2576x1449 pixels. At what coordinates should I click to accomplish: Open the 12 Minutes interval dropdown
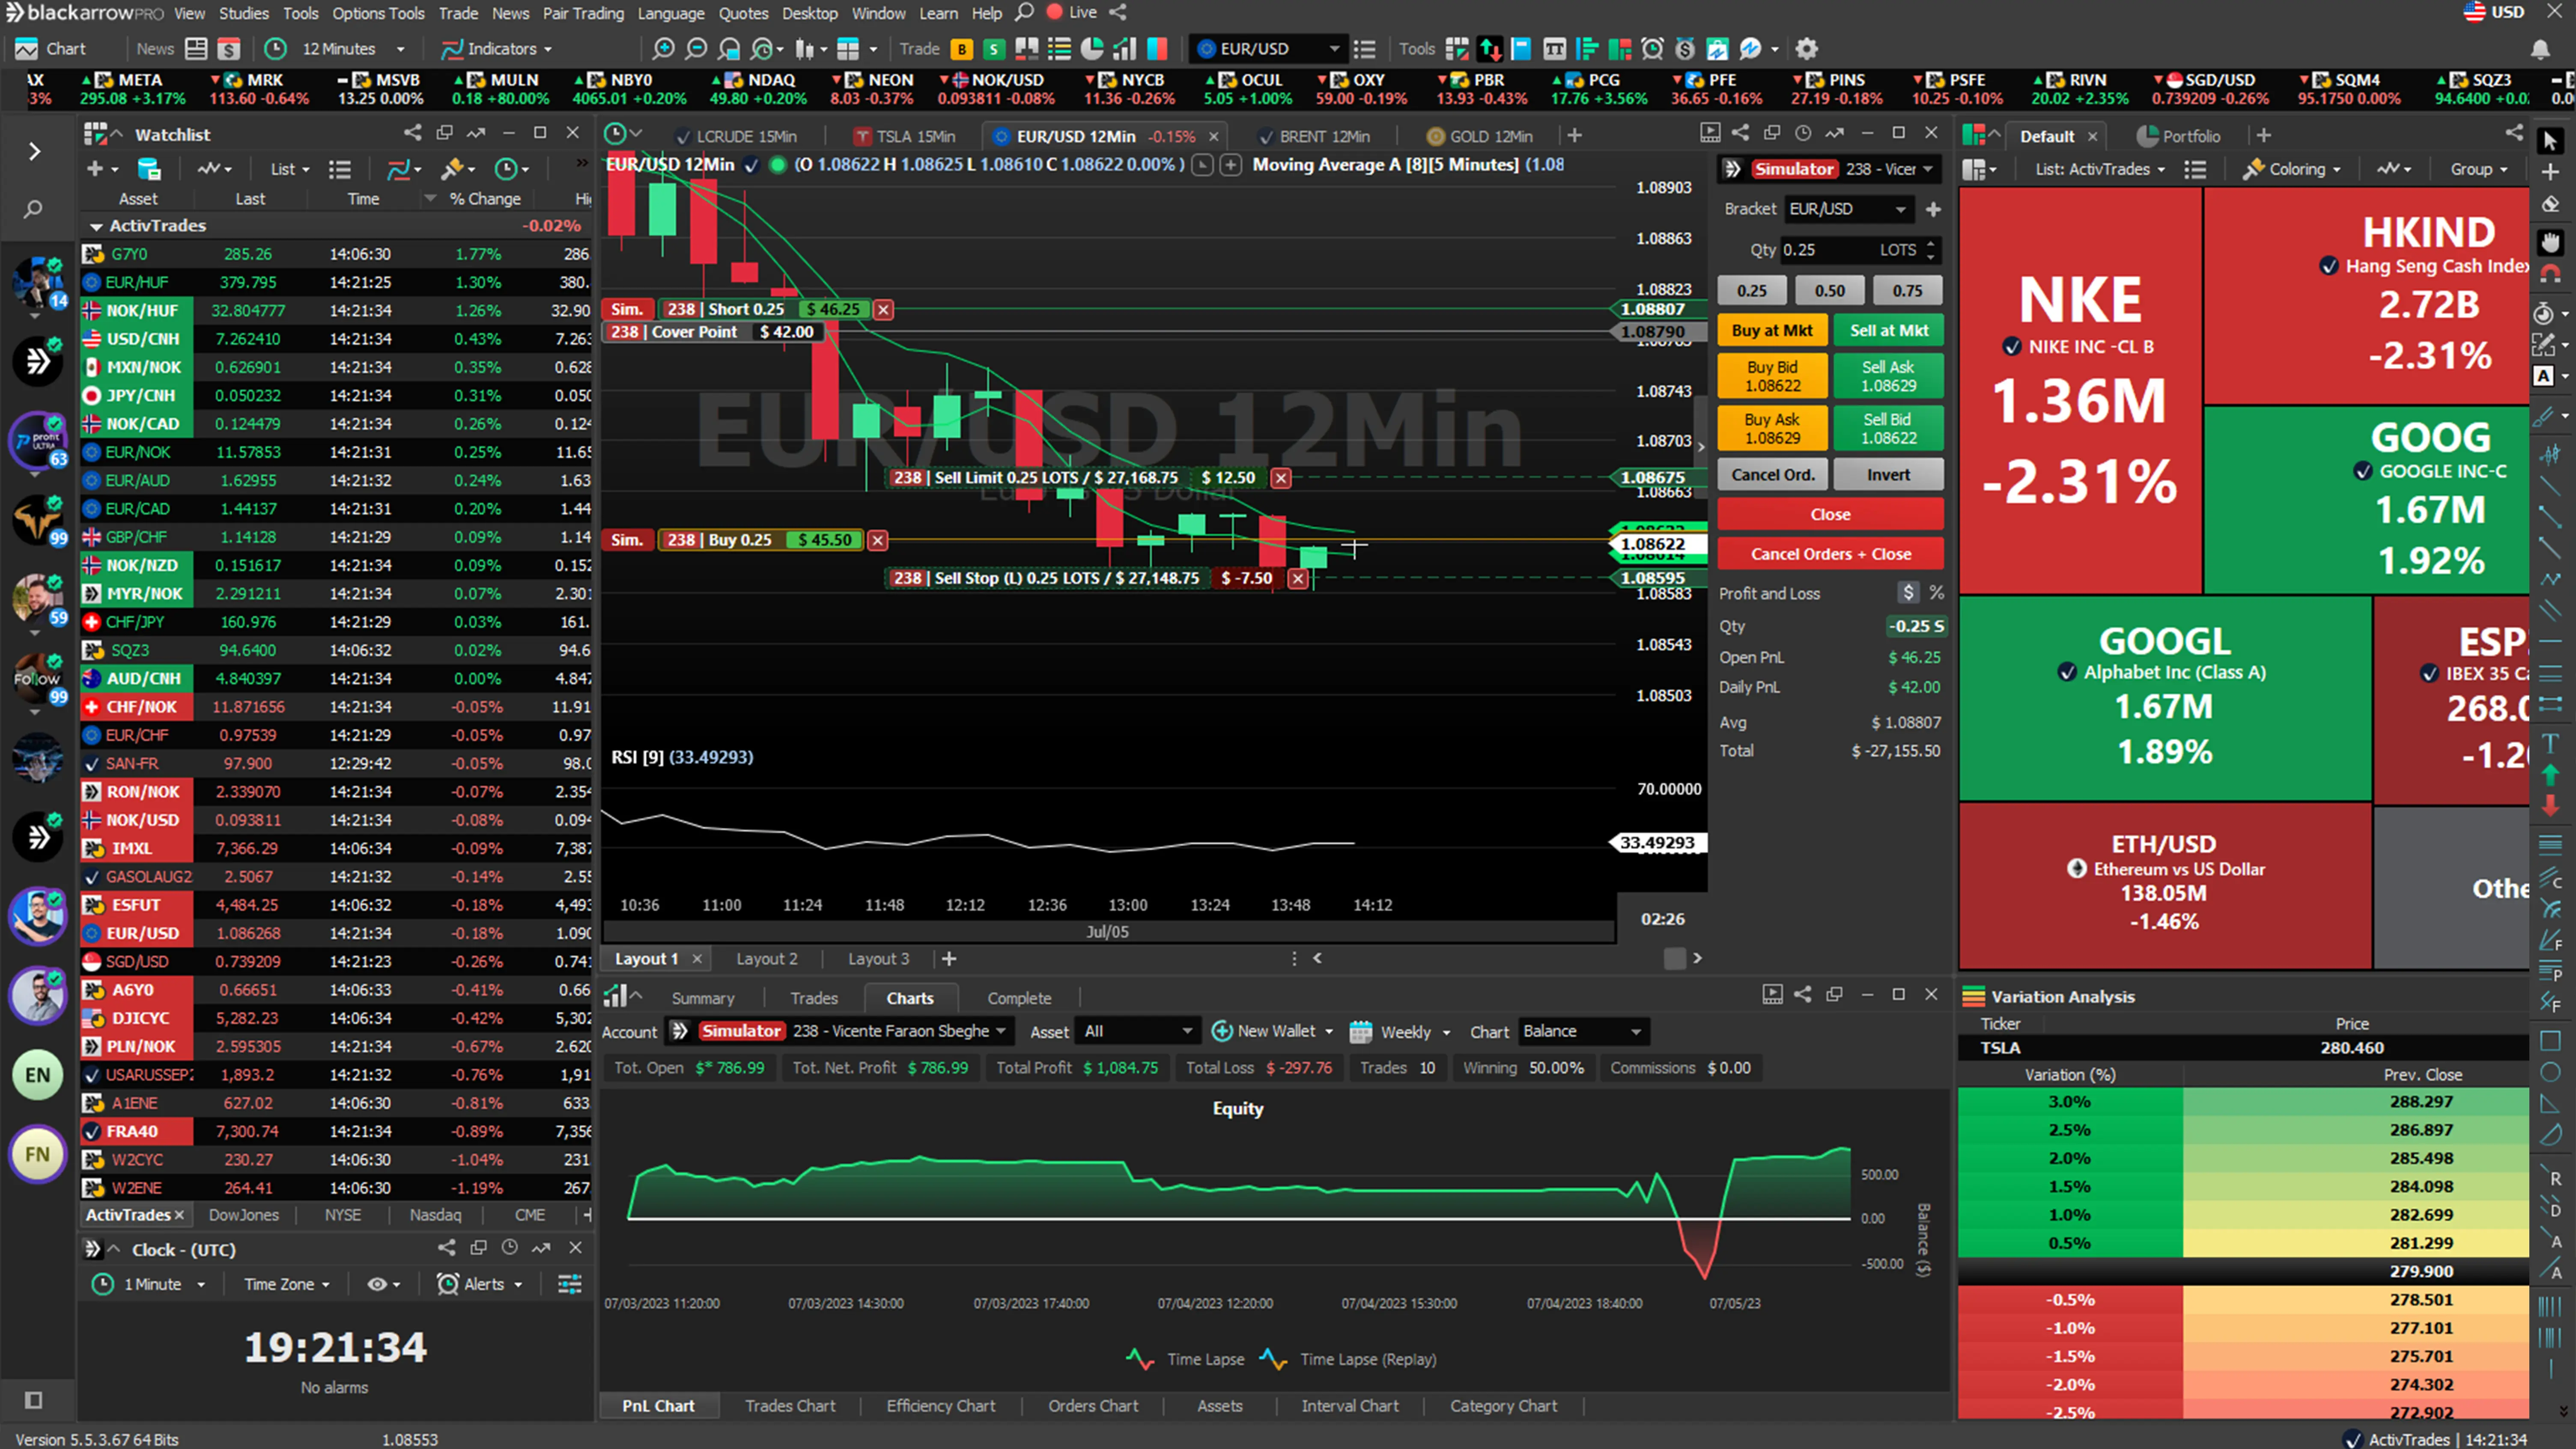click(400, 49)
